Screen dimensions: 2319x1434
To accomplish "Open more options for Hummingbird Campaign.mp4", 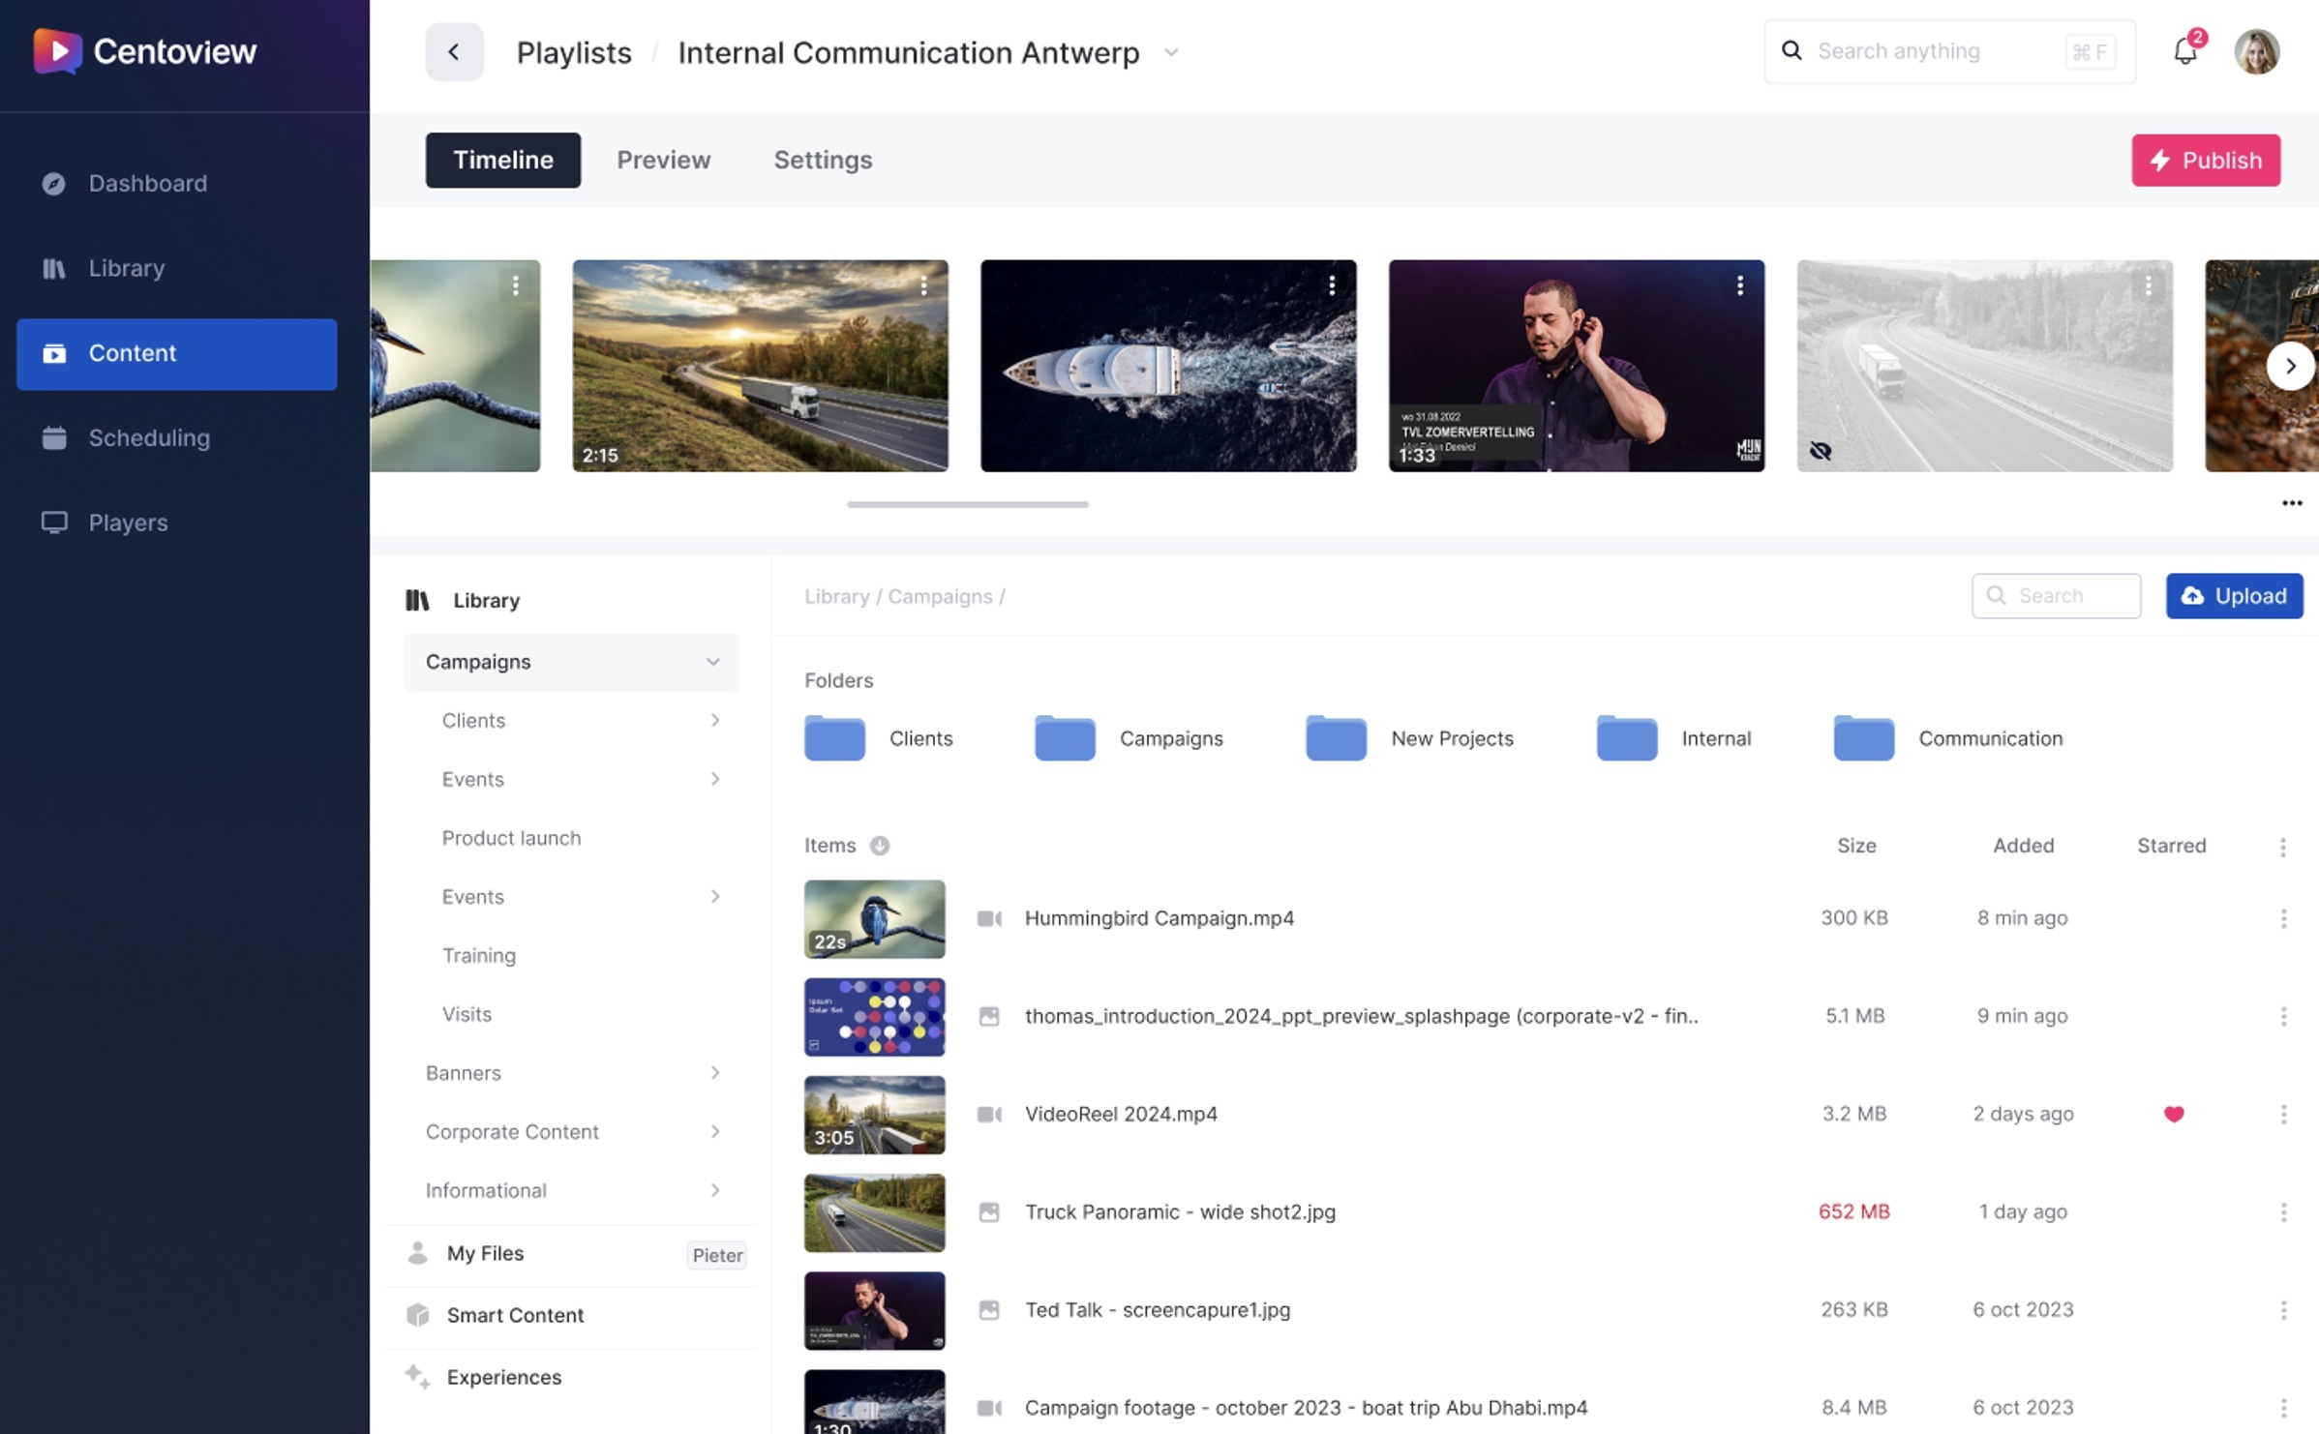I will [2283, 918].
